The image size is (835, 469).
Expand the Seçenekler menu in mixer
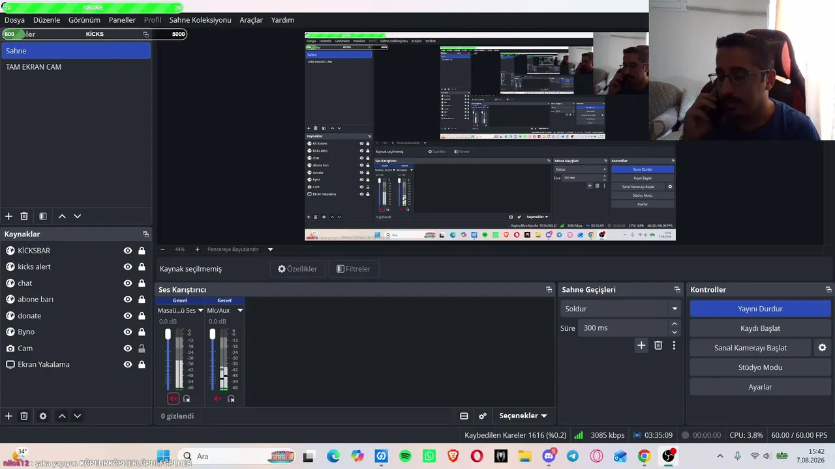pyautogui.click(x=523, y=416)
